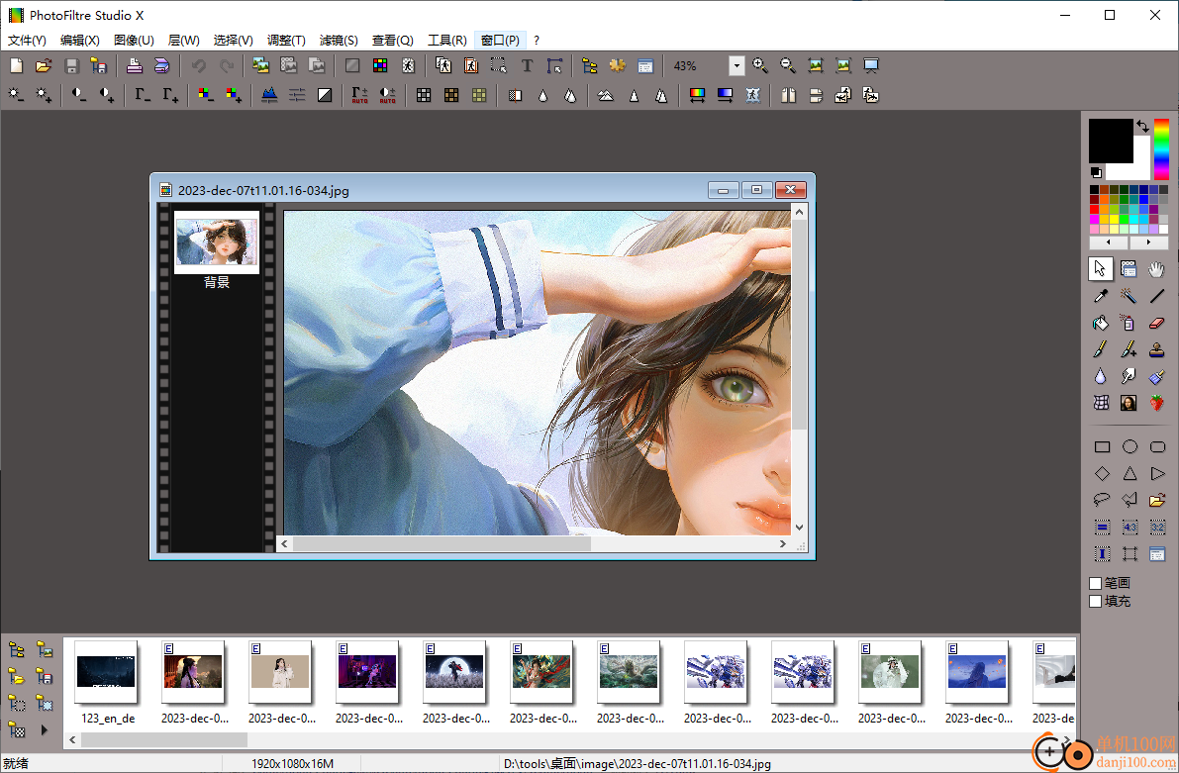Enable the 填充 checkbox

[1096, 601]
